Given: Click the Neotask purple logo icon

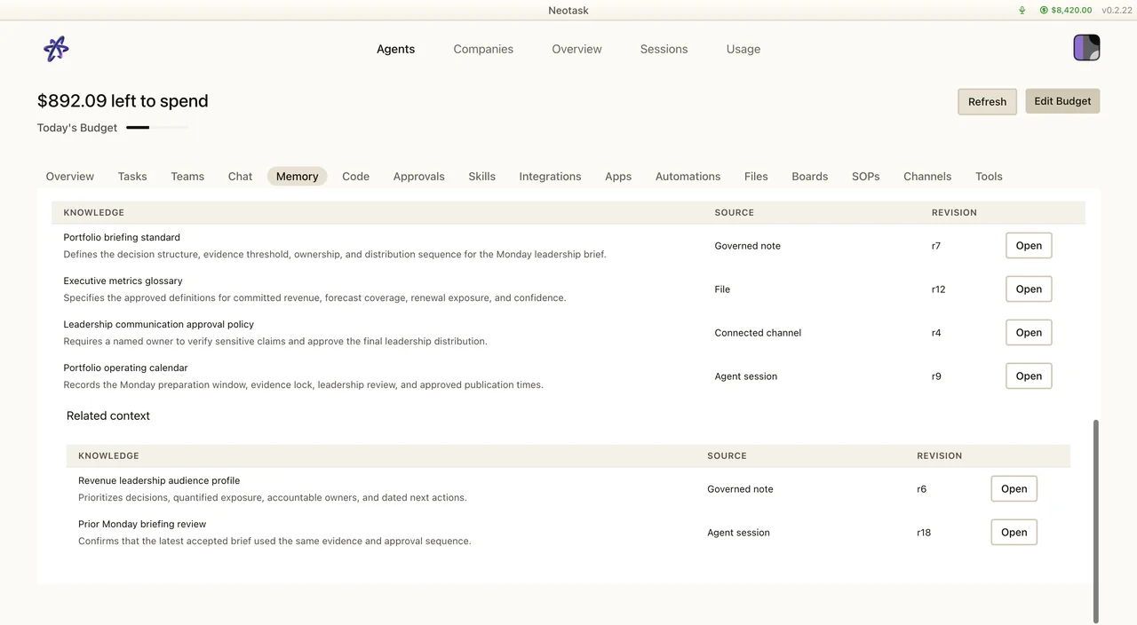Looking at the screenshot, I should [x=56, y=49].
